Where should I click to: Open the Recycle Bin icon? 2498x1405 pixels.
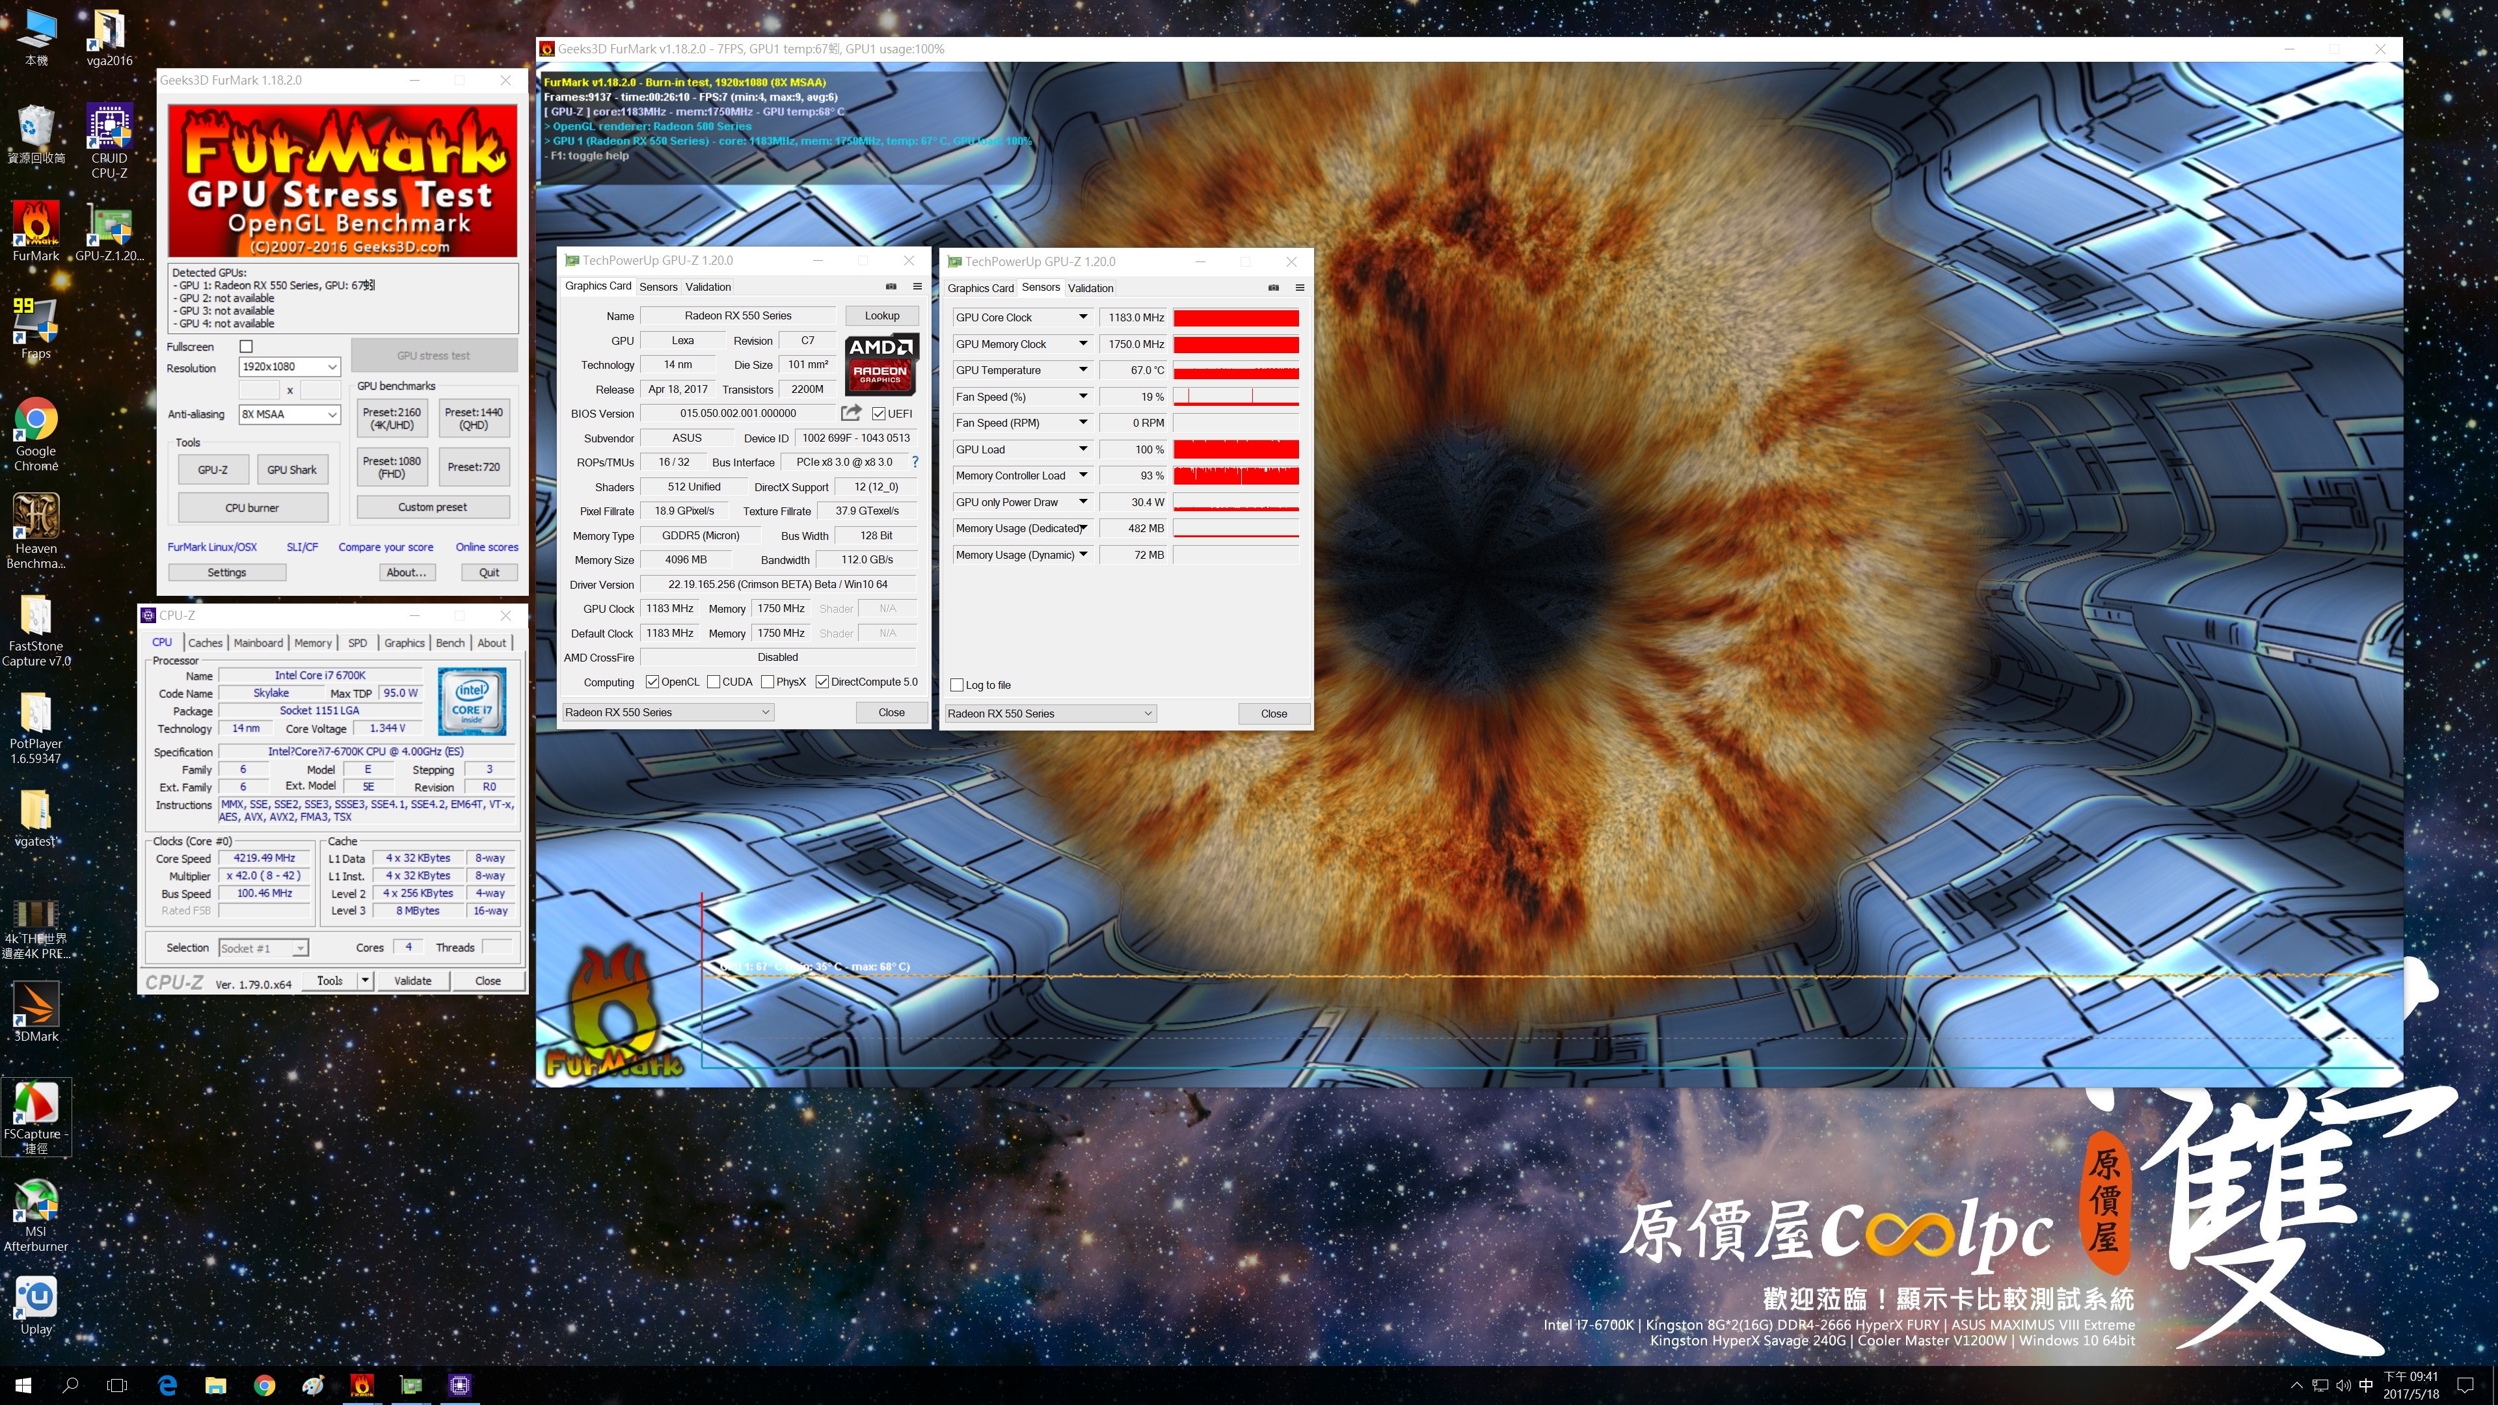click(36, 134)
